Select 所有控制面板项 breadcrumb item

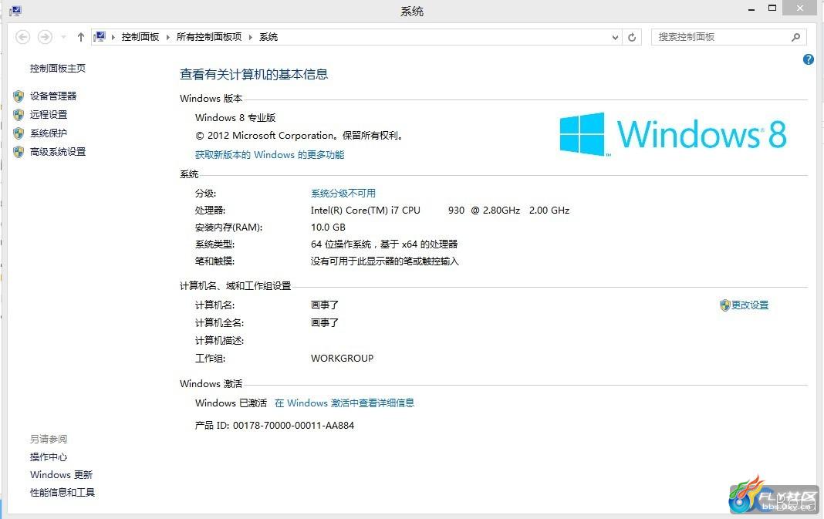tap(209, 37)
